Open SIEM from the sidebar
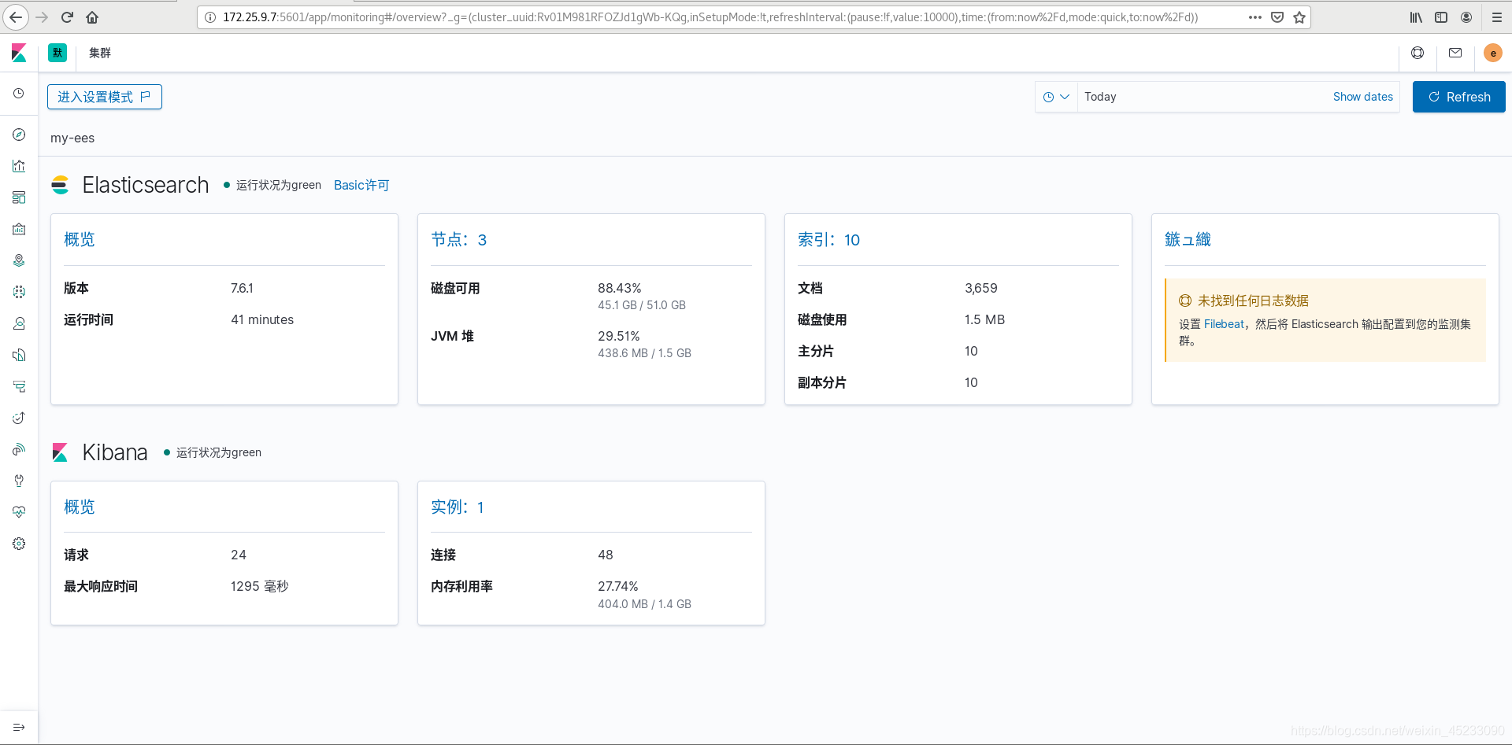Image resolution: width=1512 pixels, height=745 pixels. 19,449
